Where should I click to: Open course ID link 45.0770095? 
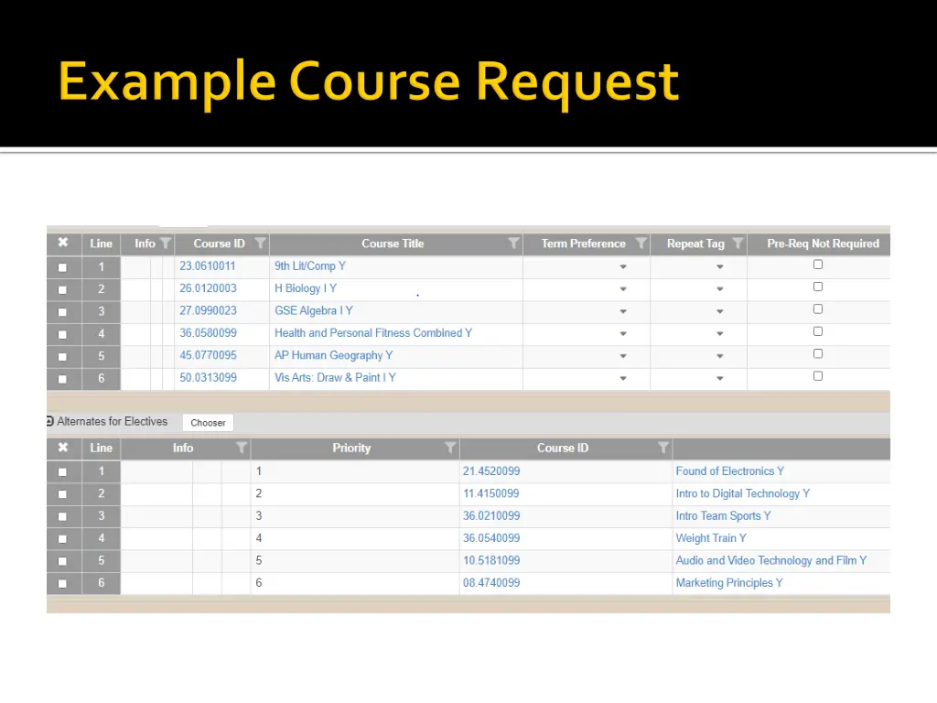[x=208, y=355]
